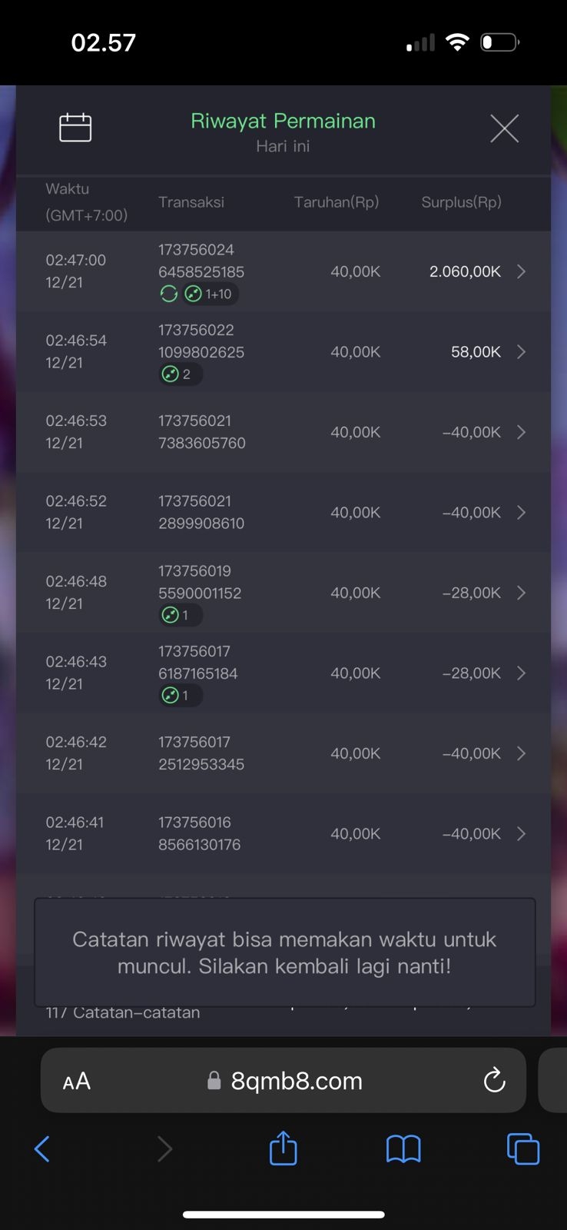Select transaction row at 02:46:52

click(x=283, y=512)
